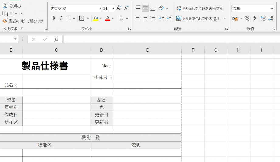Open the fill color palette arrow
The height and width of the screenshot is (162, 280).
point(101,19)
